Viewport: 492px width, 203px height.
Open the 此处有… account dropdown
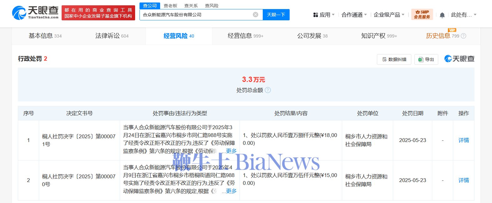[x=464, y=15]
